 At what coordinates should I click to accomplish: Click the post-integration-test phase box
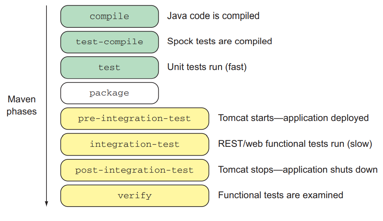[134, 170]
